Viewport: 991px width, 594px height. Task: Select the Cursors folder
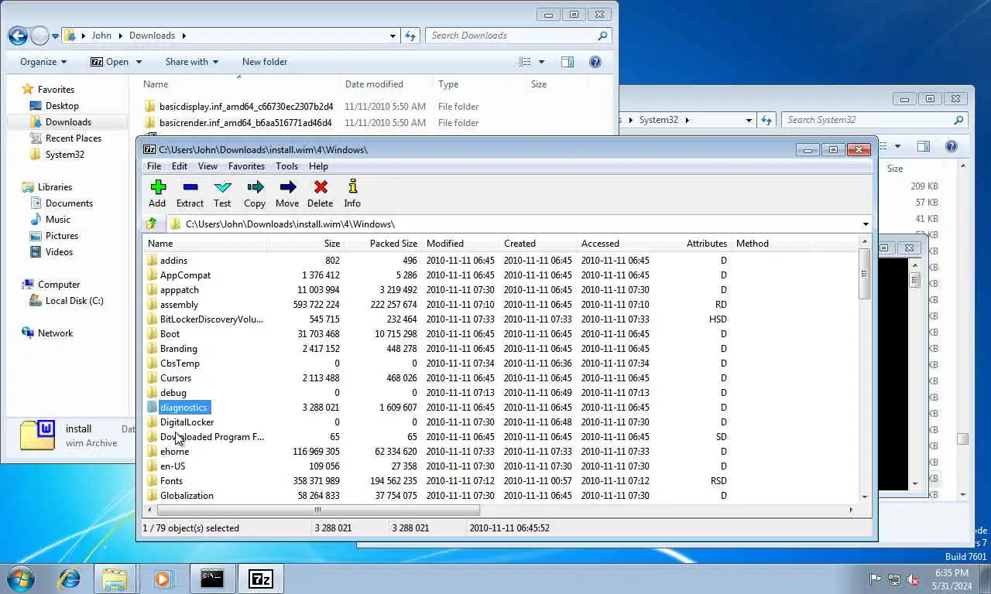click(x=175, y=378)
